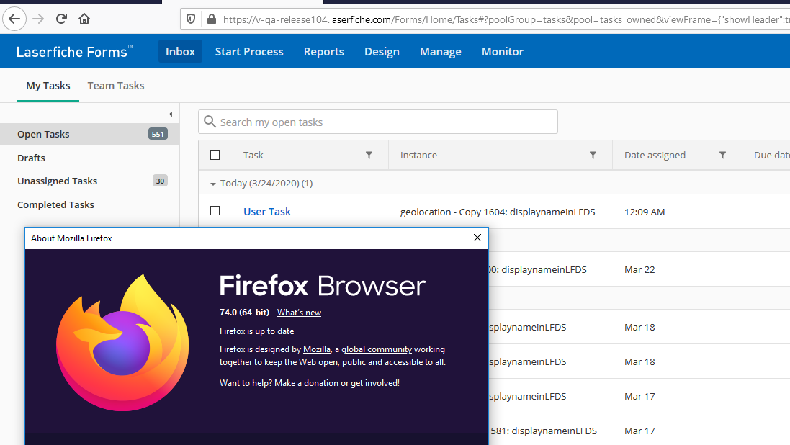Open the Instance column filter icon
Screen dimensions: 790x445
click(593, 156)
